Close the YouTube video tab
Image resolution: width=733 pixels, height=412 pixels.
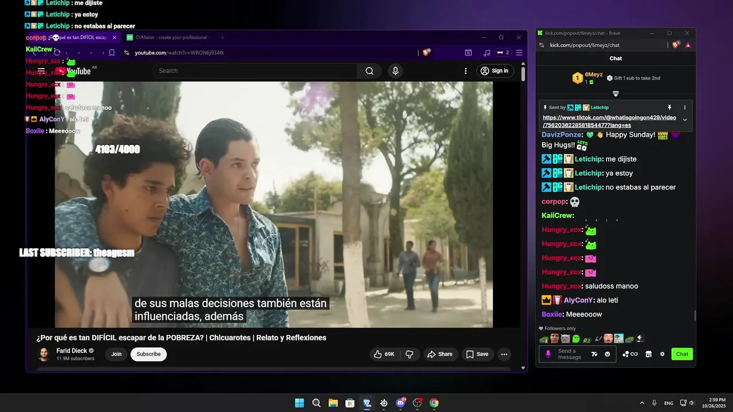(115, 37)
